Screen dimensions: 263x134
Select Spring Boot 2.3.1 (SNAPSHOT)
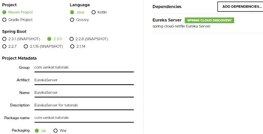pos(4,39)
